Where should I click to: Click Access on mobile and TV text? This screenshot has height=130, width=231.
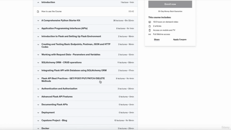[x=164, y=30]
